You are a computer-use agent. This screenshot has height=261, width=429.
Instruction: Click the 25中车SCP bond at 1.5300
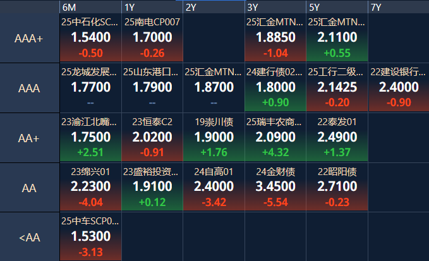90,237
